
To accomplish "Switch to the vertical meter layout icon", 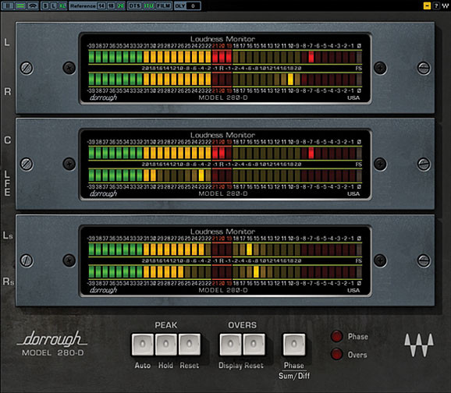I will coord(8,5).
